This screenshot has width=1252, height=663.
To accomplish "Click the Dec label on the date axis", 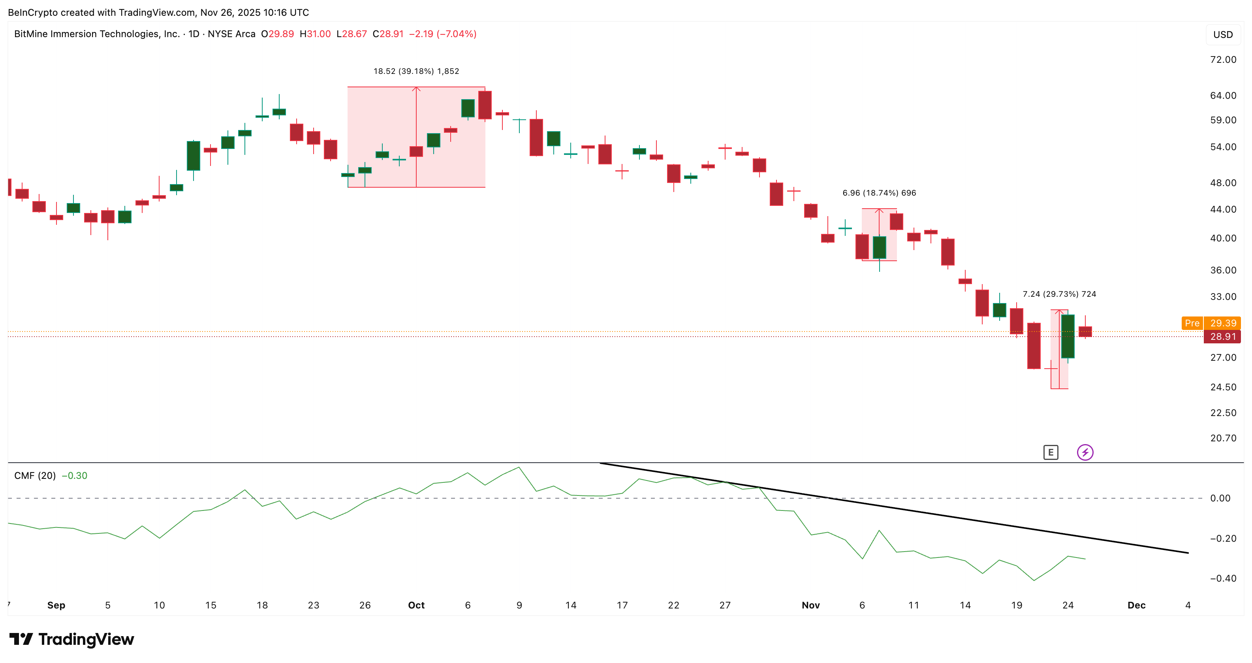I will pyautogui.click(x=1137, y=605).
